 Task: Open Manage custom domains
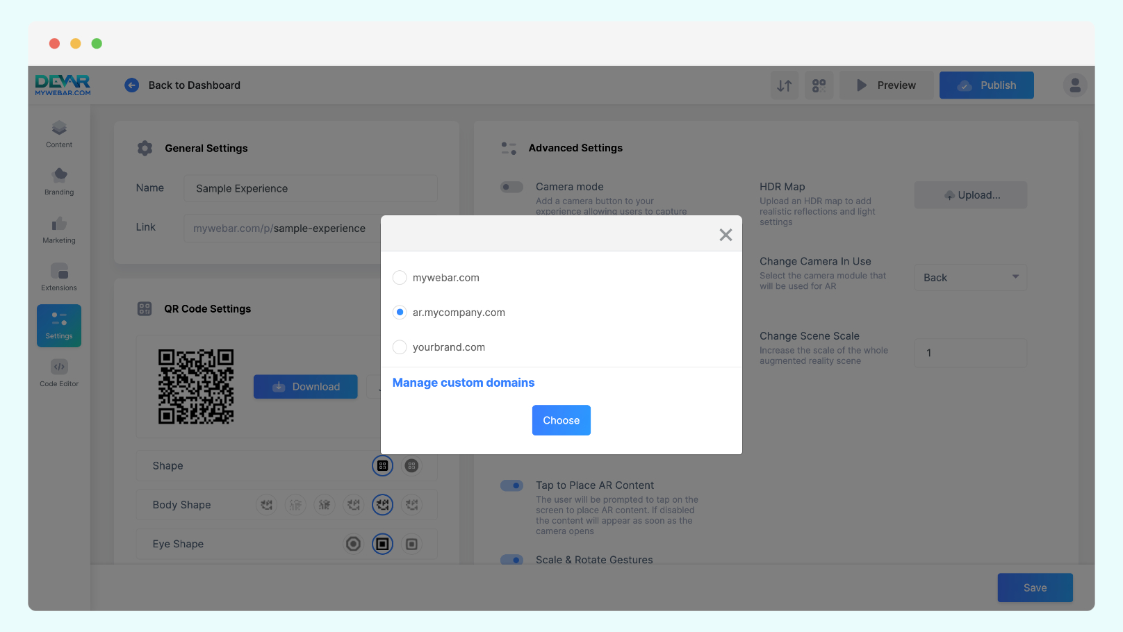463,383
